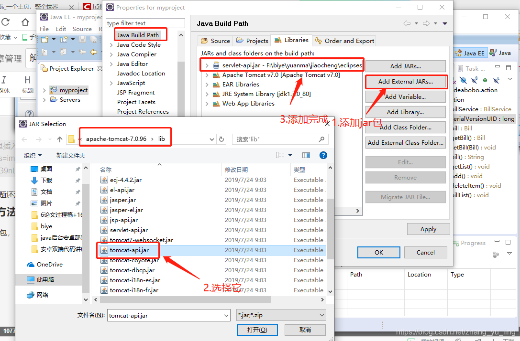
Task: Open the address bar history dropdown
Action: point(212,139)
